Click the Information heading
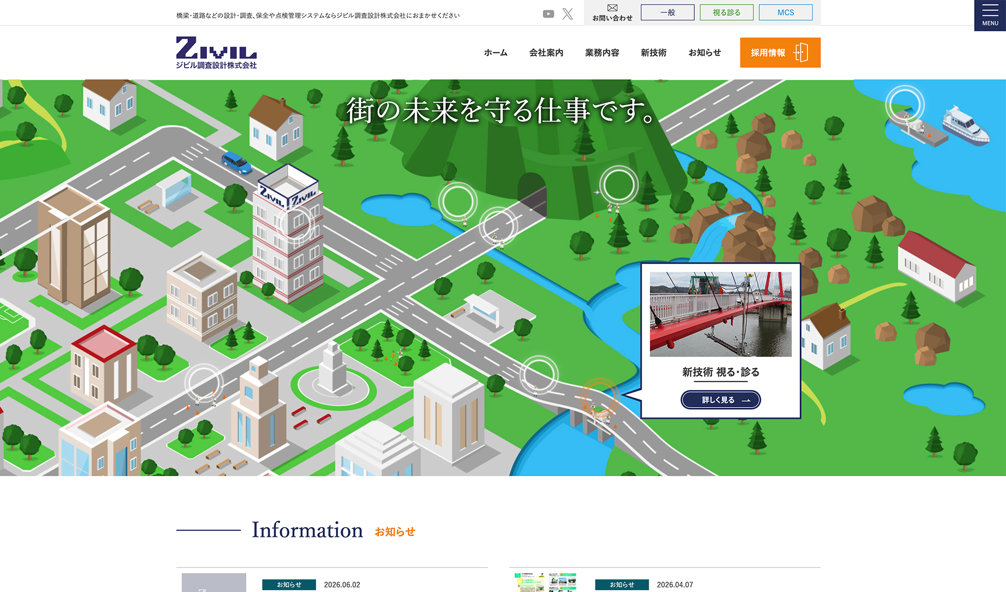Image resolution: width=1006 pixels, height=592 pixels. point(307,530)
